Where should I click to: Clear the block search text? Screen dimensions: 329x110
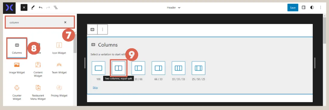65,22
